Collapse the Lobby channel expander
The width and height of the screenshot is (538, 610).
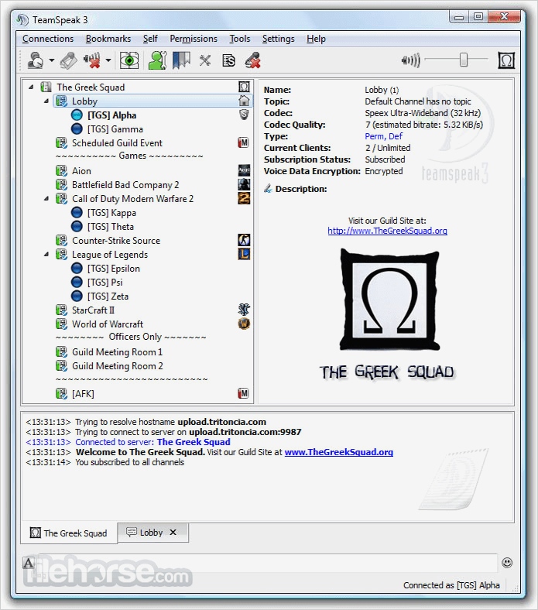click(x=46, y=101)
